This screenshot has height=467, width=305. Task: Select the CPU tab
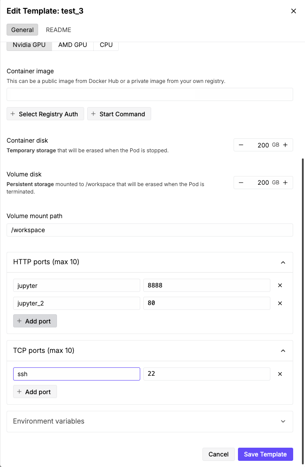tap(106, 44)
